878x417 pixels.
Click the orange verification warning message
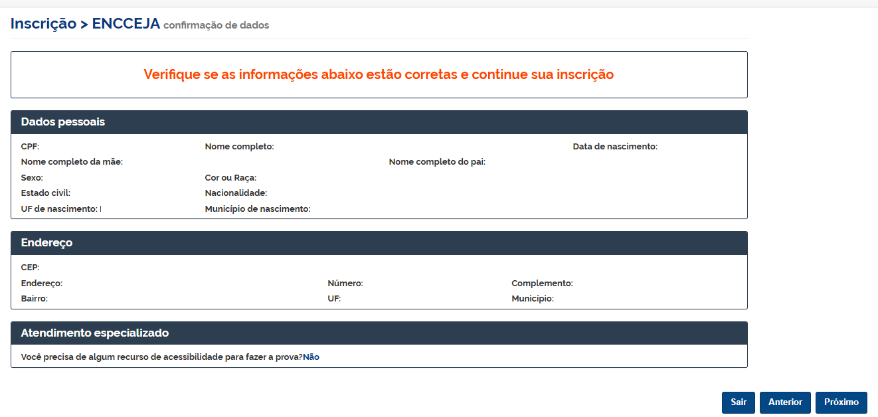click(x=379, y=74)
